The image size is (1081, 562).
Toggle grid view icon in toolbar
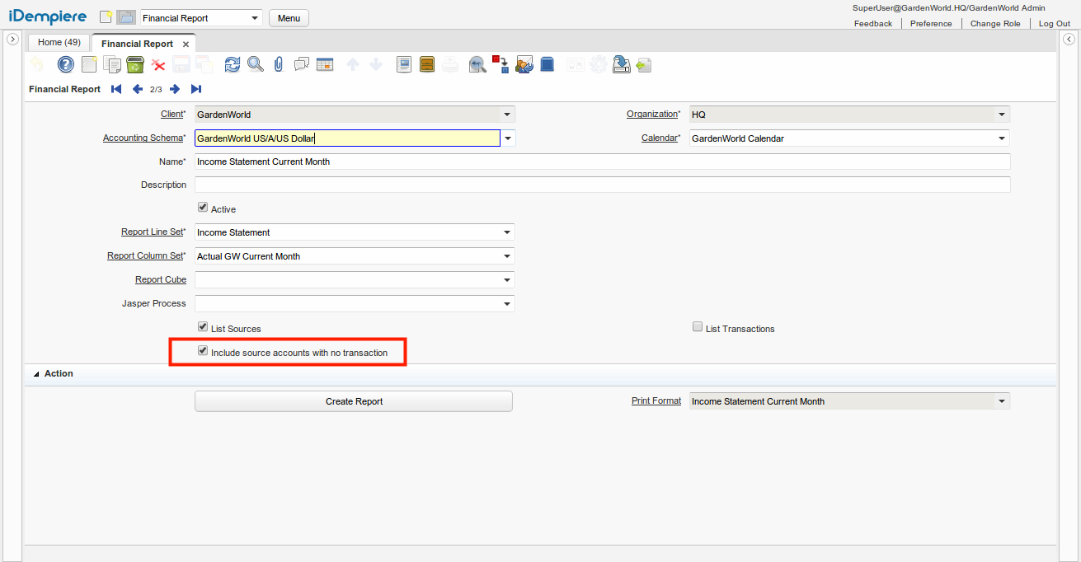point(325,64)
